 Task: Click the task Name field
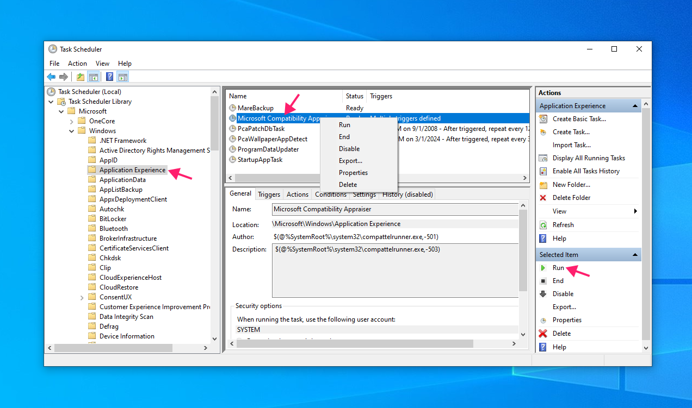click(x=395, y=209)
